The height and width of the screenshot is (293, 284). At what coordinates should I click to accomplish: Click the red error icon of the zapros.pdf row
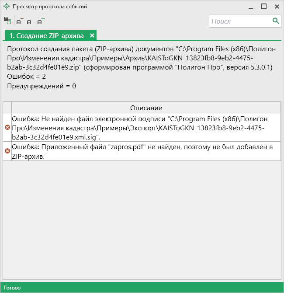(7, 151)
